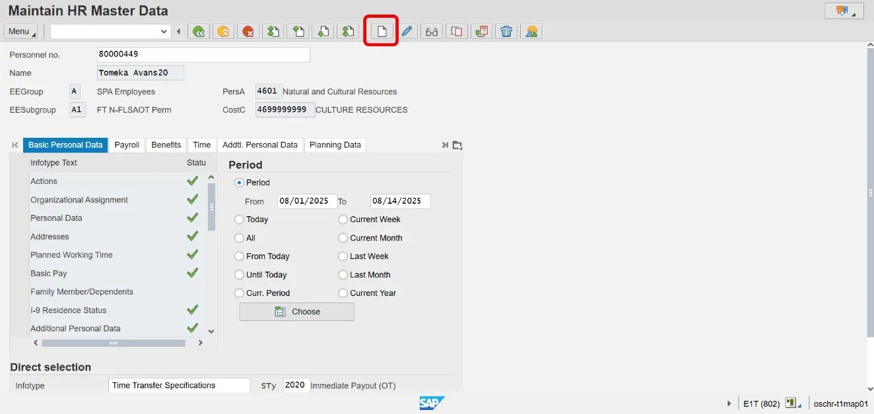Click the command field collapse arrow

(178, 31)
